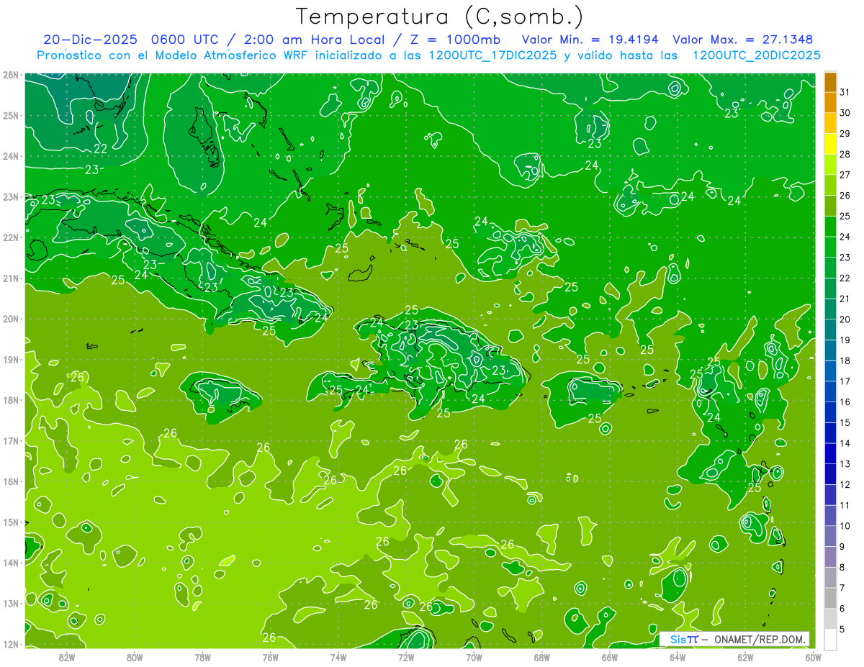Click latitude axis label '16N'
864x667 pixels.
pyautogui.click(x=10, y=481)
